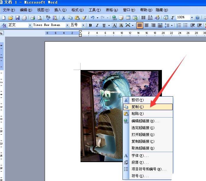Click the distributed alignment icon
This screenshot has height=181, width=206.
(160, 25)
